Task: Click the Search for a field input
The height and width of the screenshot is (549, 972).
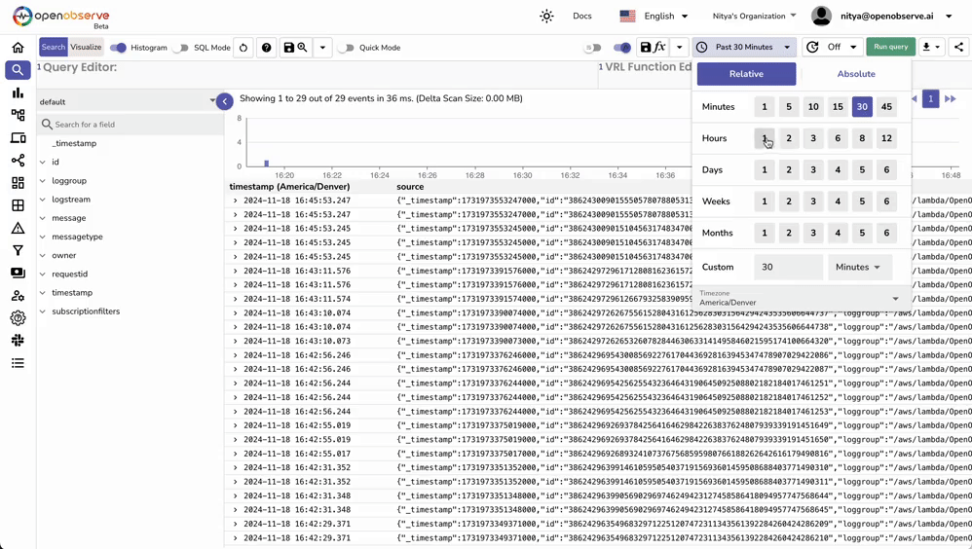Action: point(131,125)
